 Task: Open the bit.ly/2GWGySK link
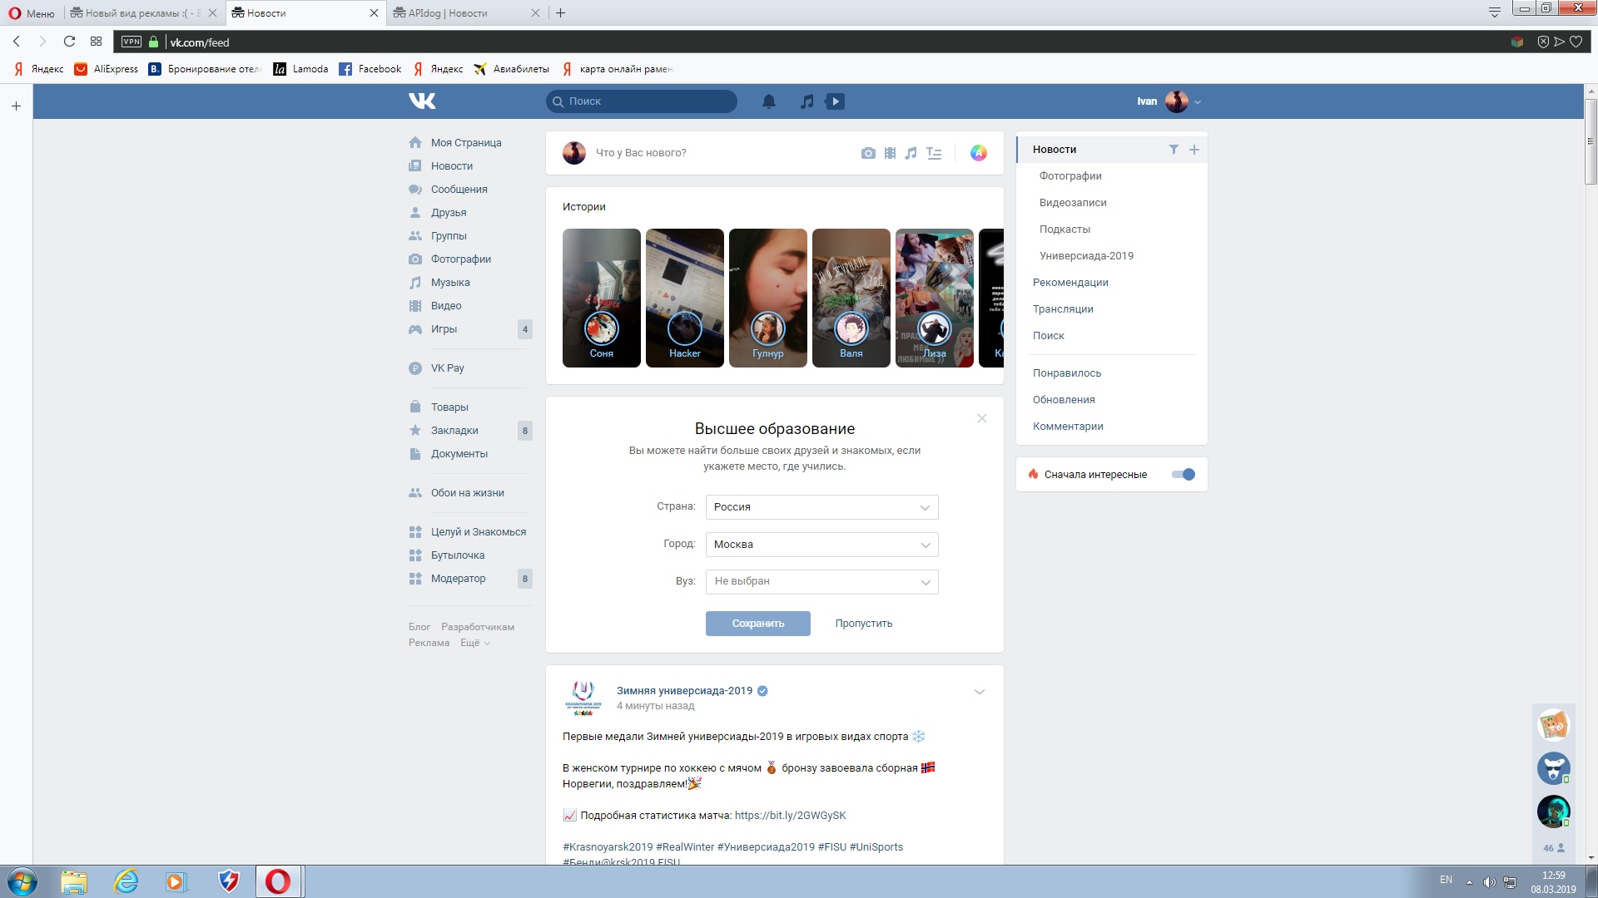click(x=790, y=816)
